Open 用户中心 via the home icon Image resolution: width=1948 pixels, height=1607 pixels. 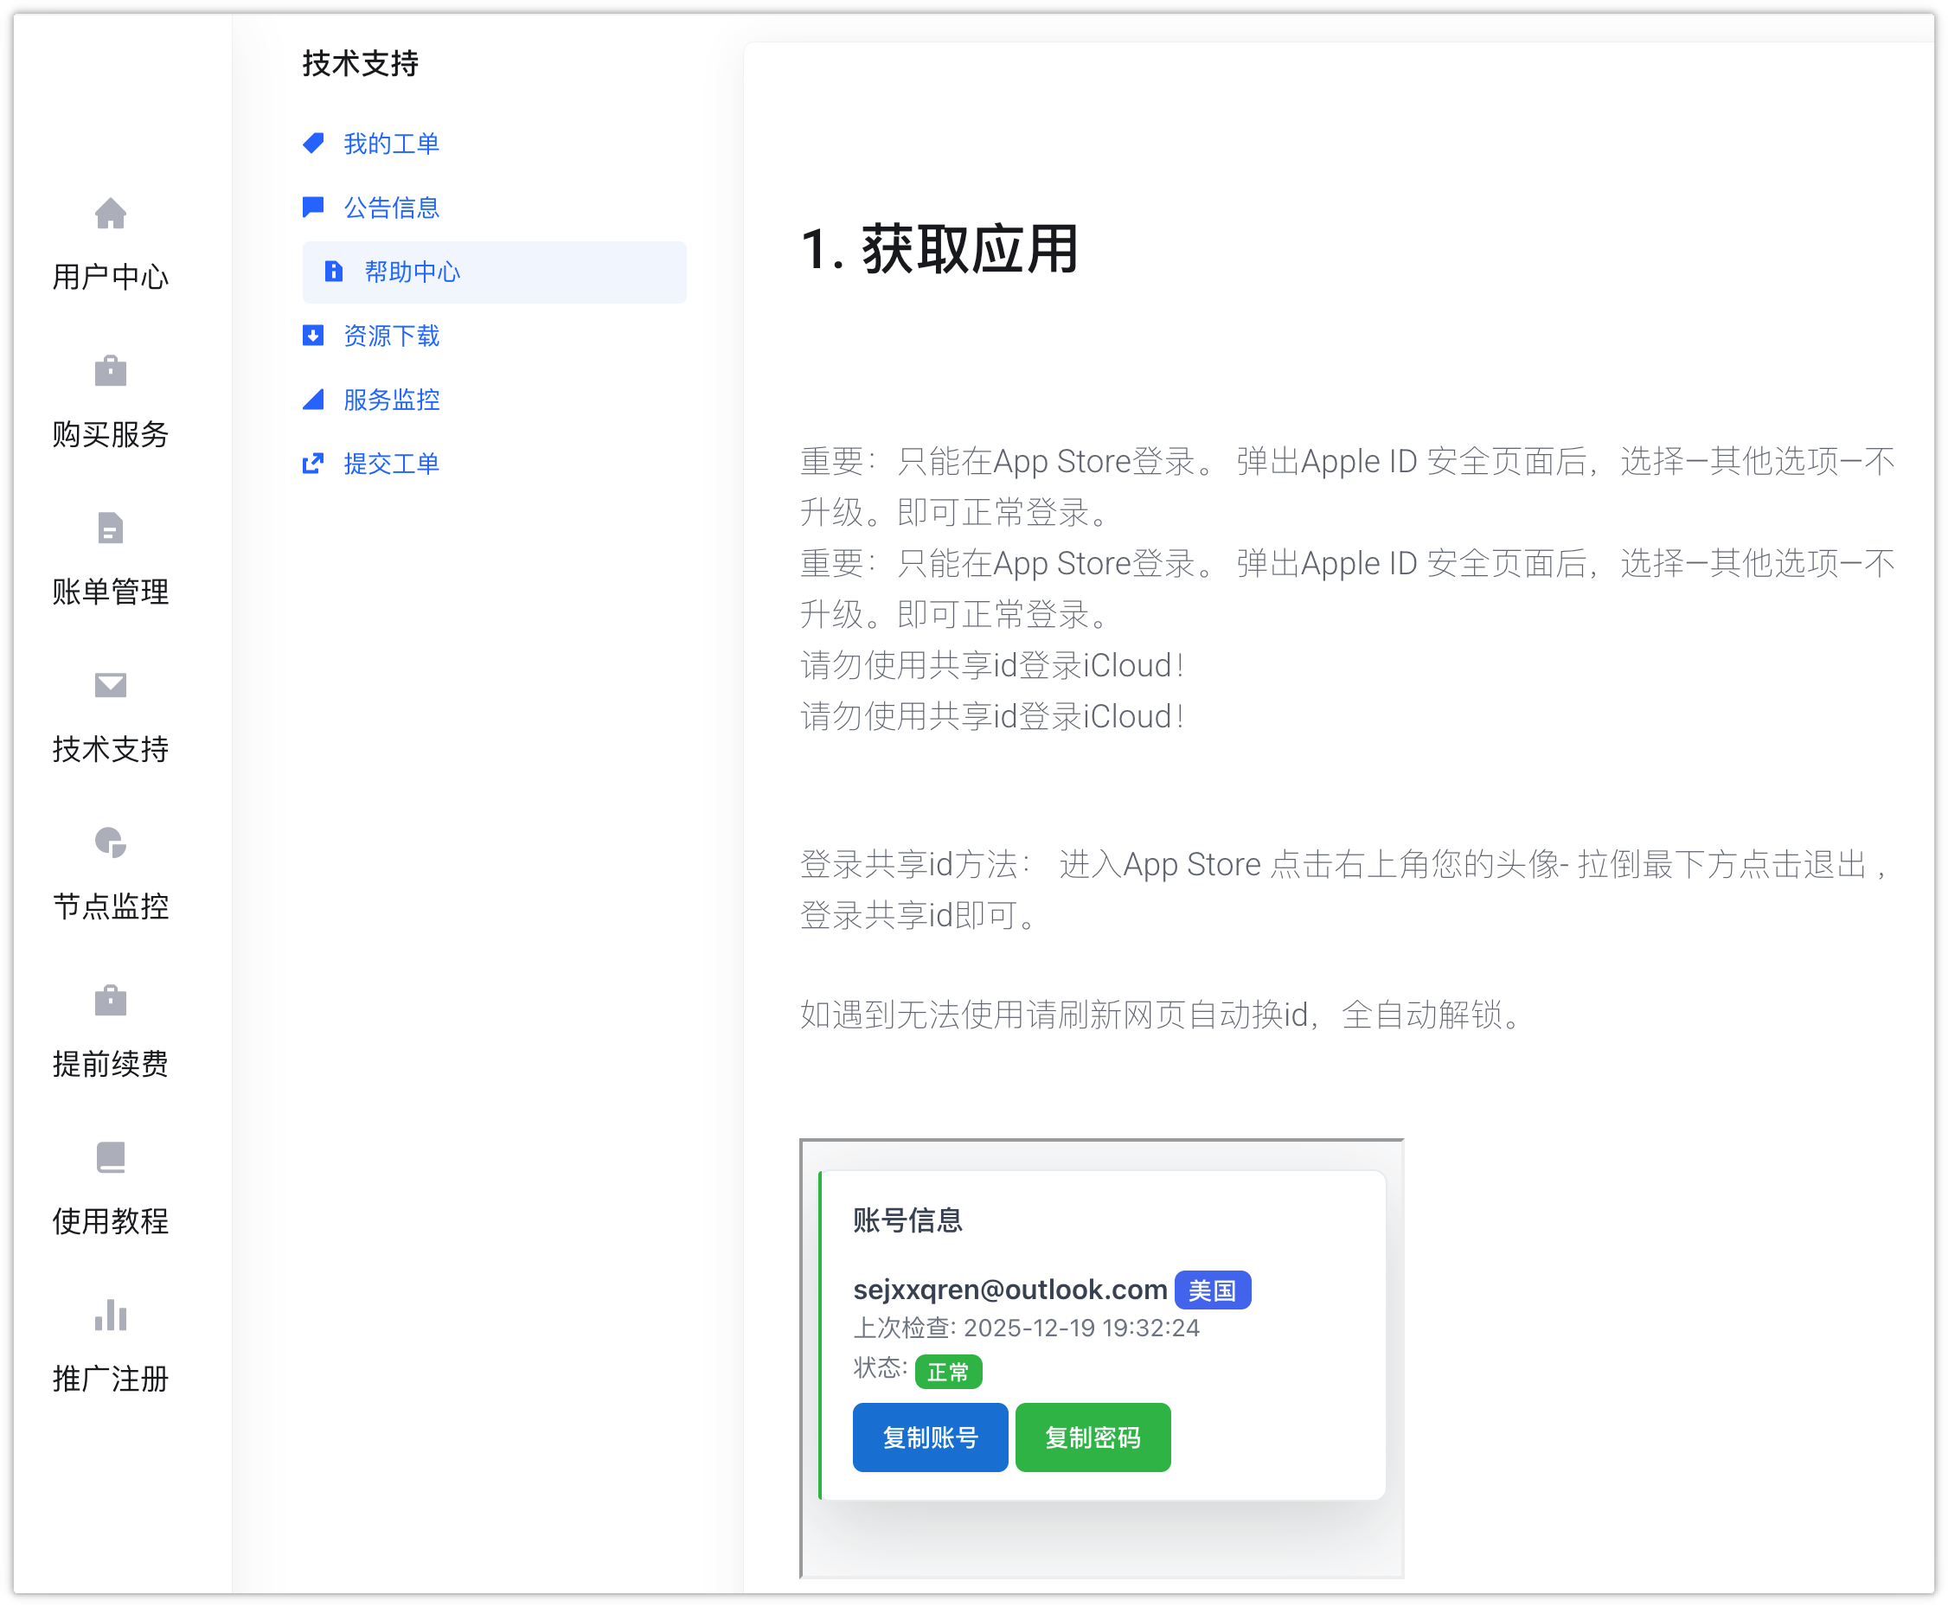110,214
